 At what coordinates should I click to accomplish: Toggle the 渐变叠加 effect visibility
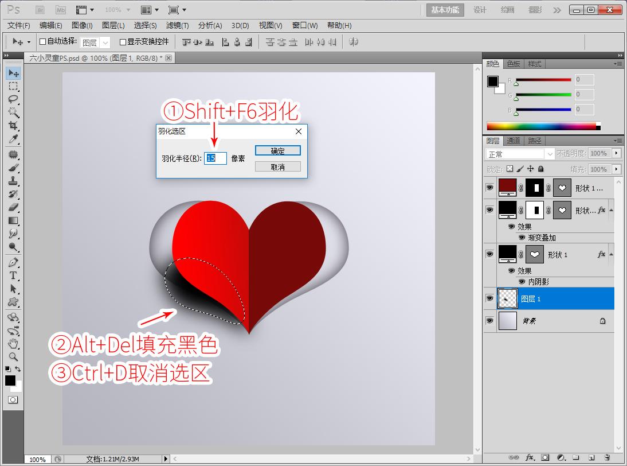(522, 238)
